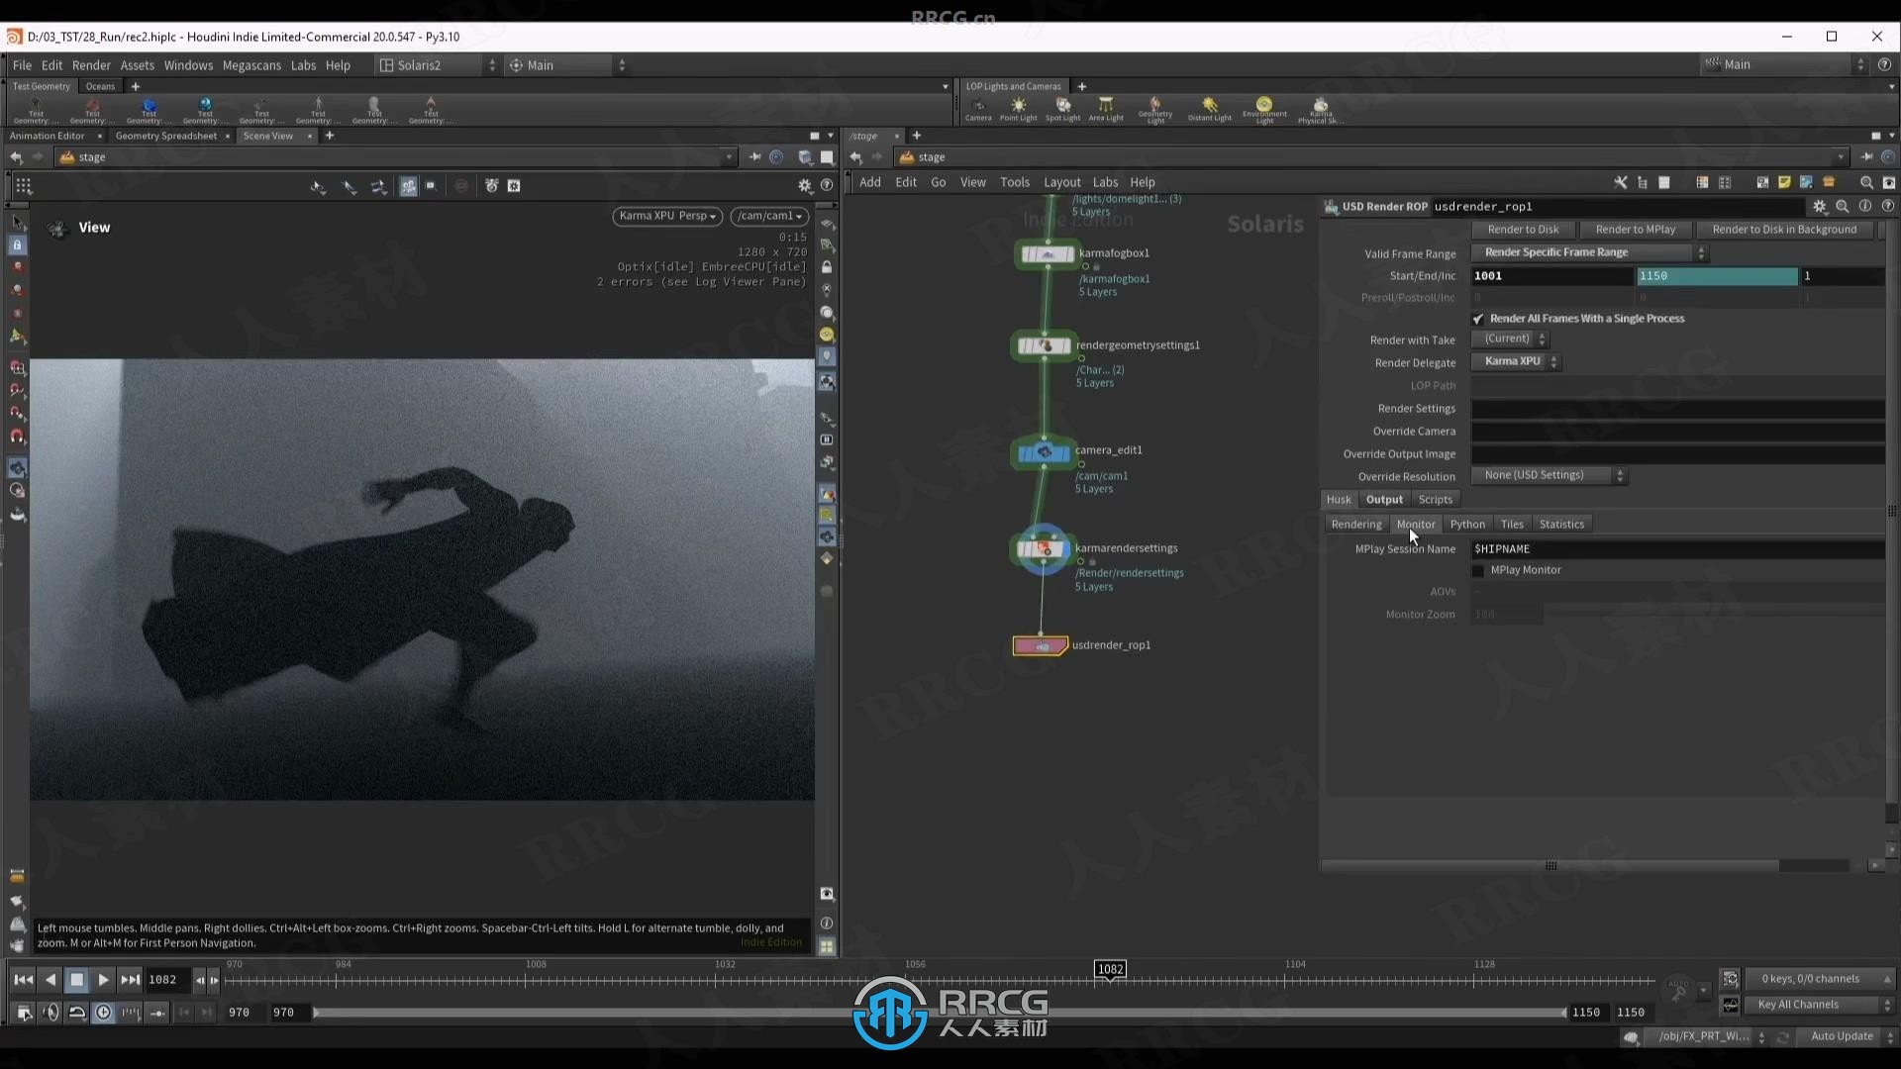
Task: Select the usdrender_rop1 node
Action: coord(1040,646)
